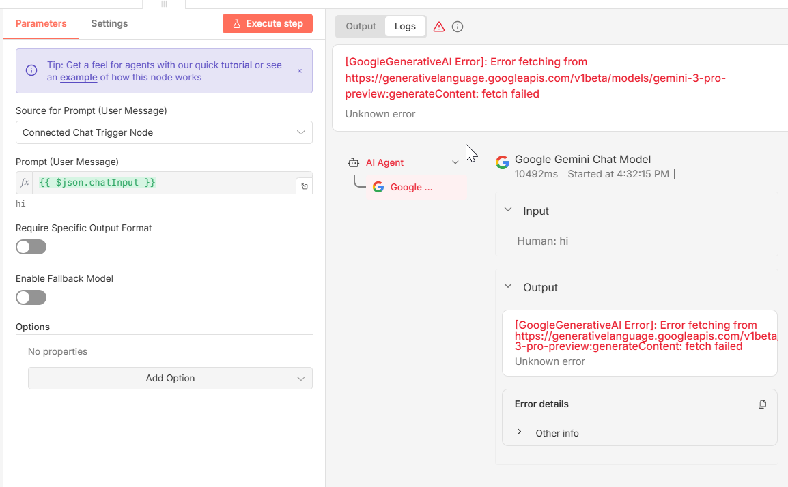Click the node tab handle icon at top
Viewport: 788px width, 487px height.
[164, 5]
